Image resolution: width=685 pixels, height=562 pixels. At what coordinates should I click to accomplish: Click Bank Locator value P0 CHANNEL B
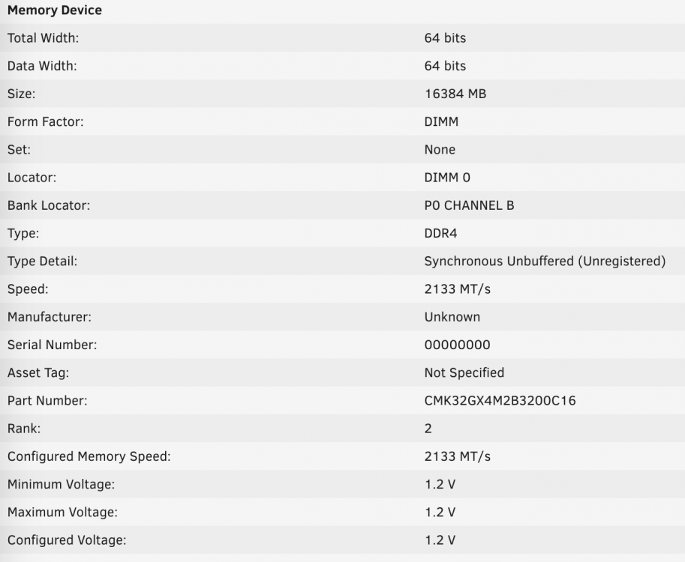[x=469, y=205]
